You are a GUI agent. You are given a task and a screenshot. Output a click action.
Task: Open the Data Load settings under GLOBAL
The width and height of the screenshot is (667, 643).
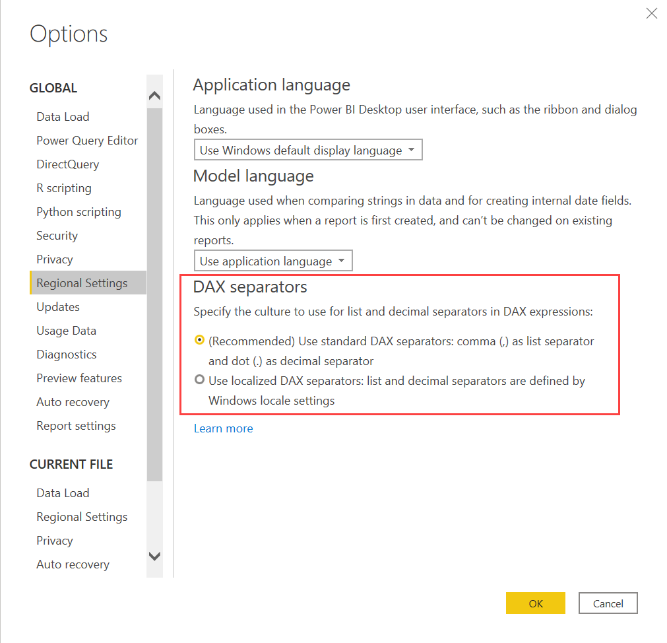click(x=63, y=116)
